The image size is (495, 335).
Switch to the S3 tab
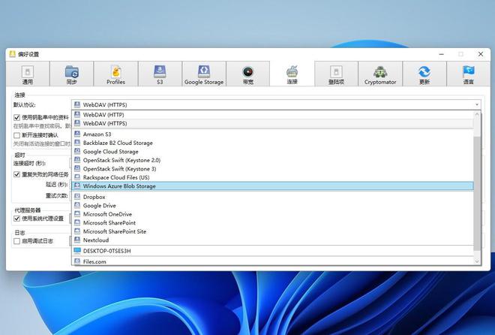point(160,74)
